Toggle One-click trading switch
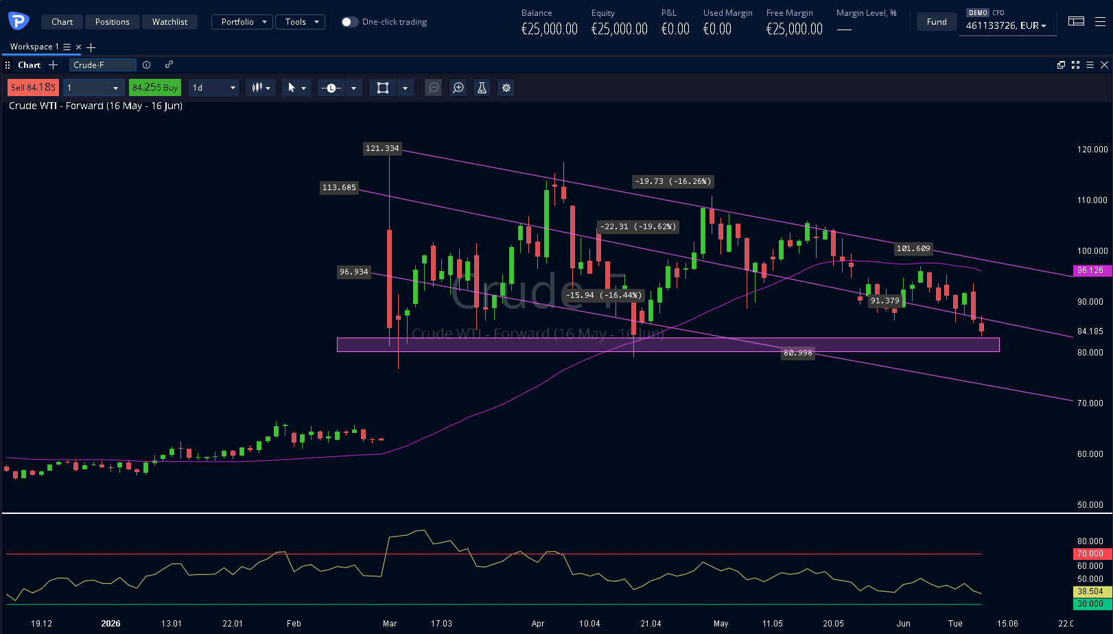The image size is (1113, 634). click(x=349, y=22)
